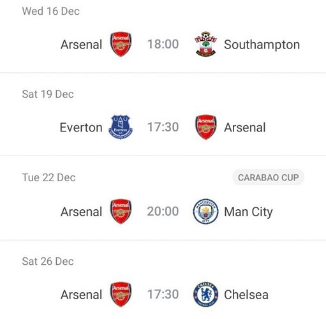Viewport: 326px width, 319px height.
Task: Open the Everton team name link
Action: (81, 128)
